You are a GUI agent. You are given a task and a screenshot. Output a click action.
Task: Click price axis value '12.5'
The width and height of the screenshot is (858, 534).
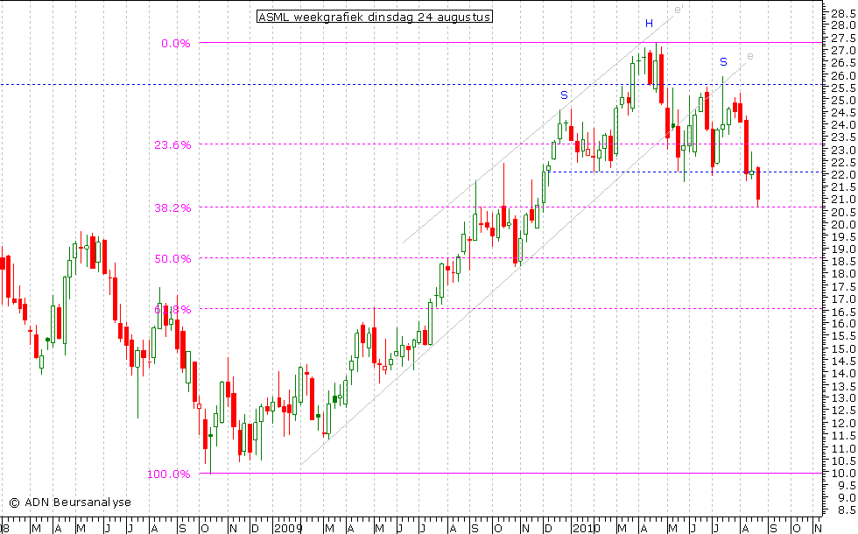coord(843,411)
